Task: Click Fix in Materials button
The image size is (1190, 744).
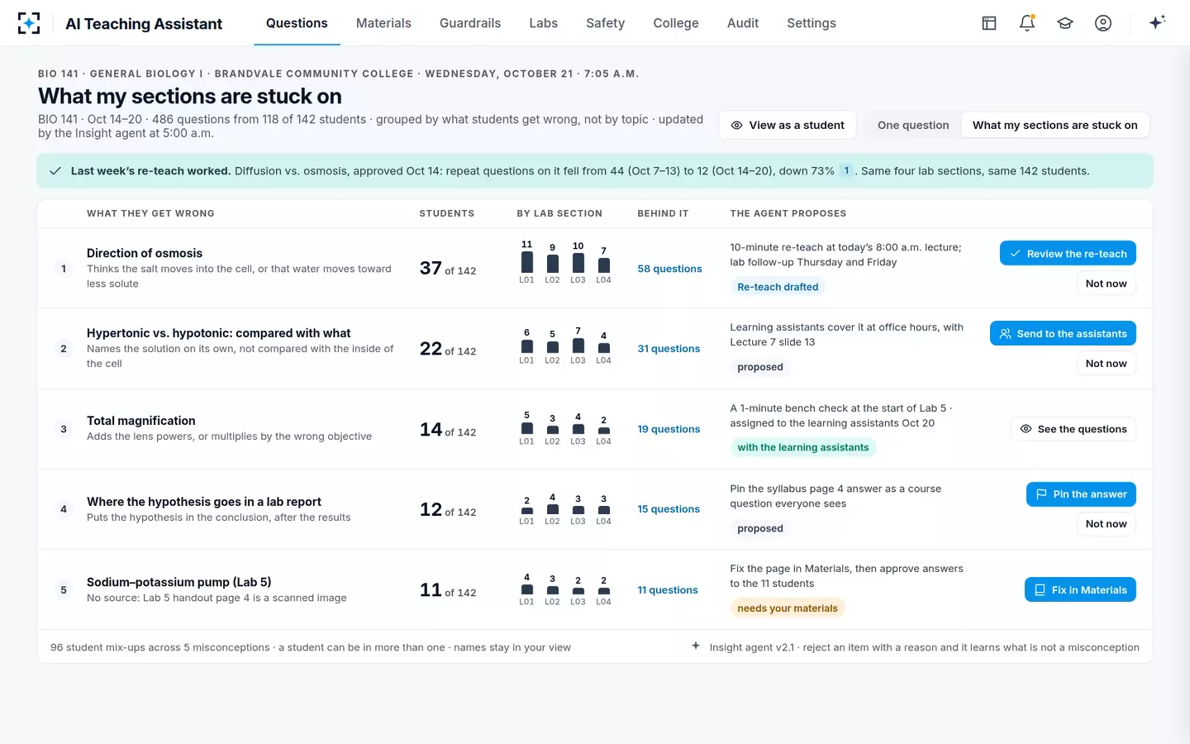Action: pos(1080,590)
